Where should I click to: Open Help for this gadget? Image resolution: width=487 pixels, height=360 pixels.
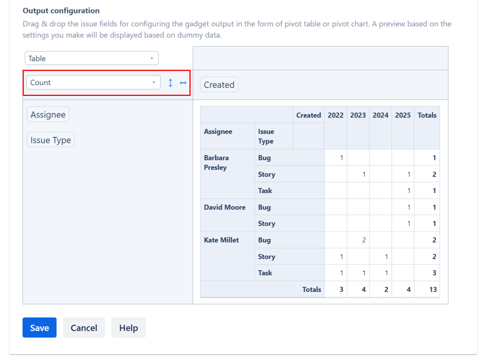click(x=128, y=328)
